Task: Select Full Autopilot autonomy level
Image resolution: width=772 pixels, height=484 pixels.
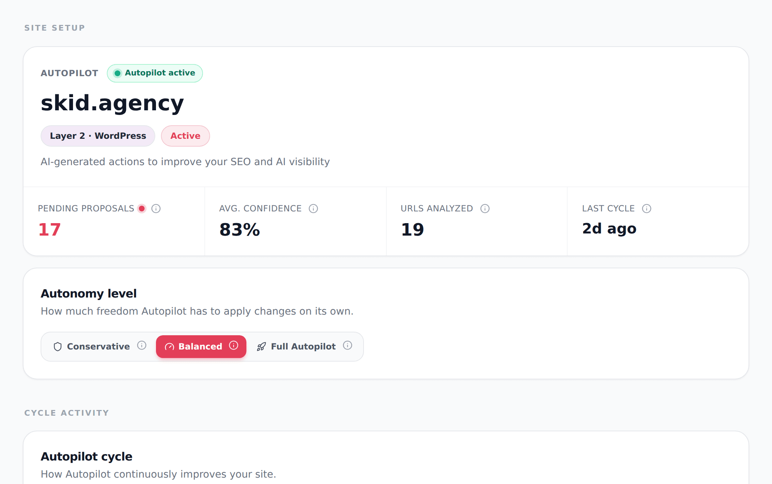Action: (304, 347)
